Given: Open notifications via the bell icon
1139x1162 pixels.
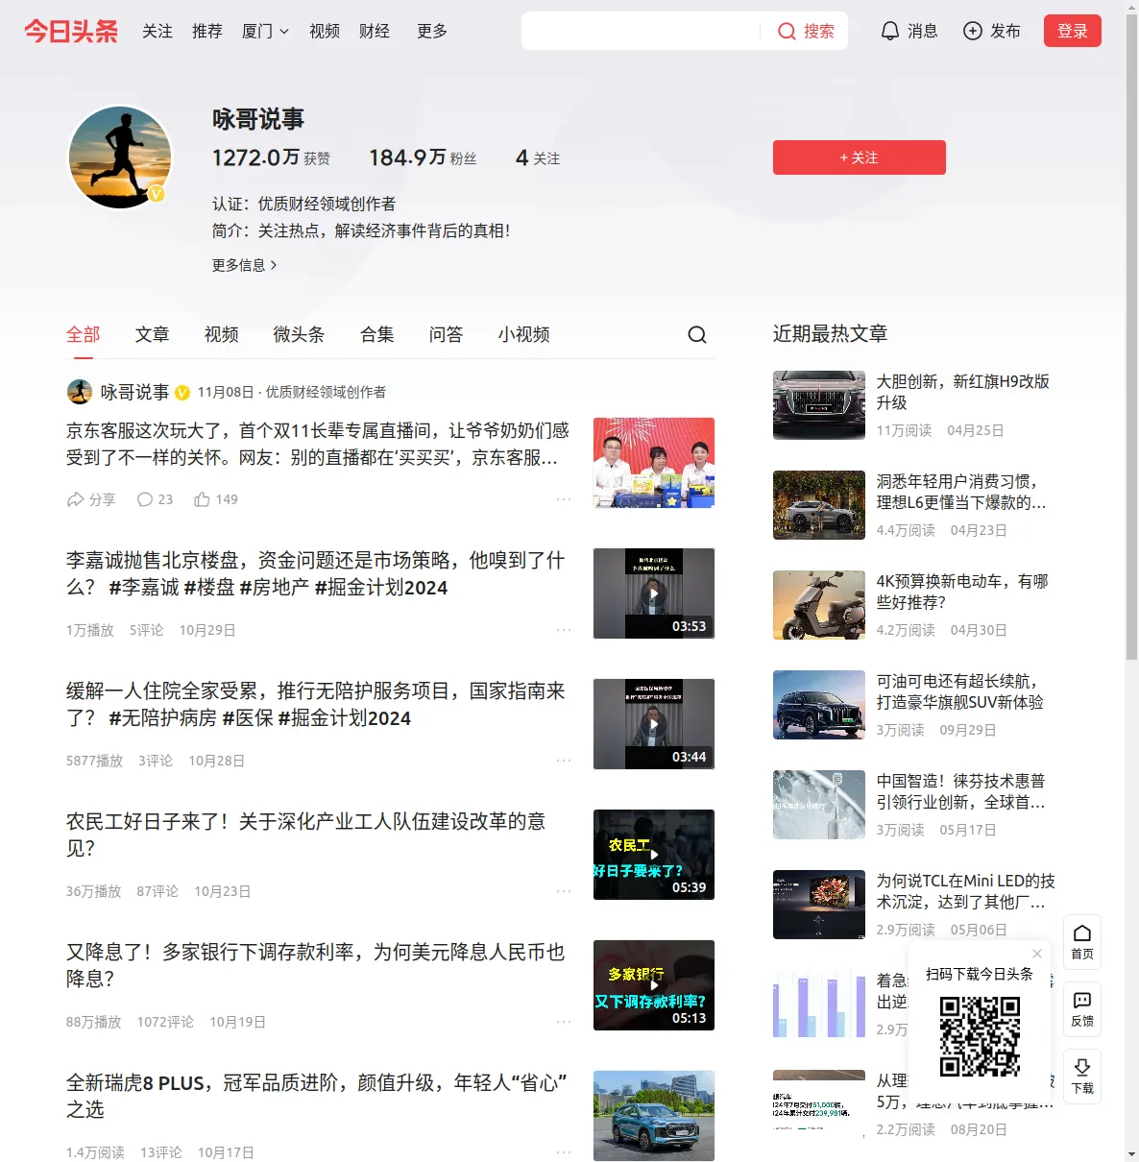Looking at the screenshot, I should click(x=890, y=32).
